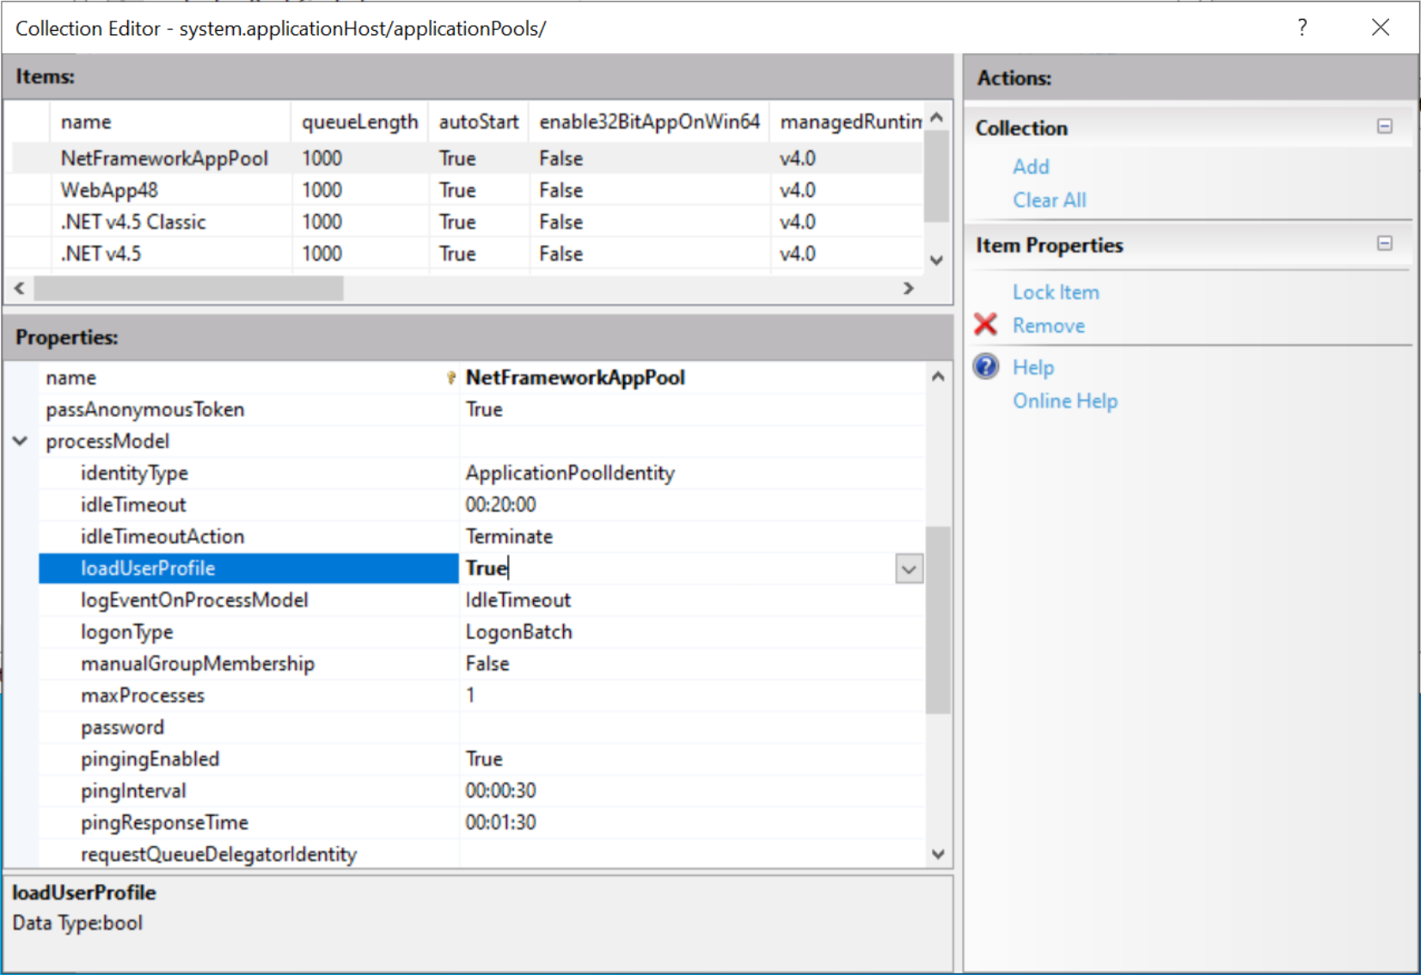Image resolution: width=1421 pixels, height=975 pixels.
Task: Add a new collection item
Action: coord(1030,167)
